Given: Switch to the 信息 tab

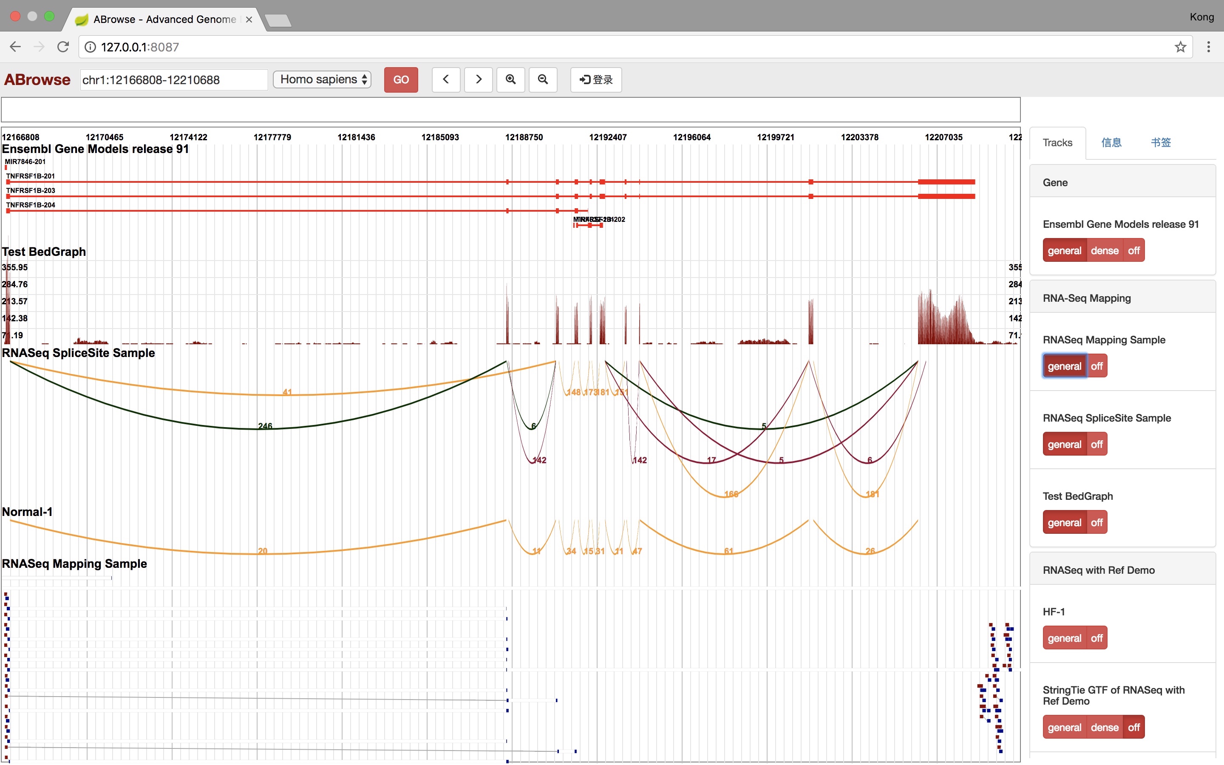Looking at the screenshot, I should (x=1111, y=143).
